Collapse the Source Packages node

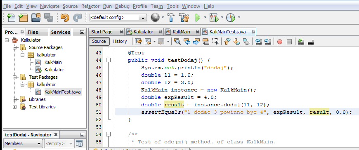(x=15, y=48)
